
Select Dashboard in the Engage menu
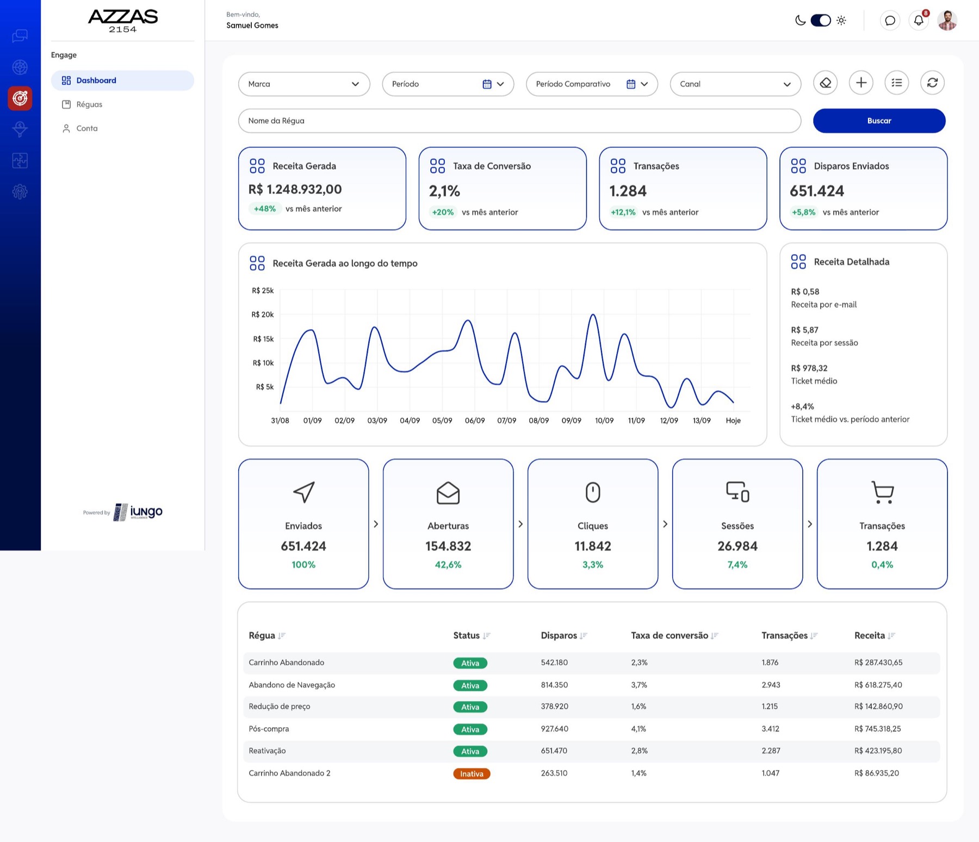(x=122, y=81)
